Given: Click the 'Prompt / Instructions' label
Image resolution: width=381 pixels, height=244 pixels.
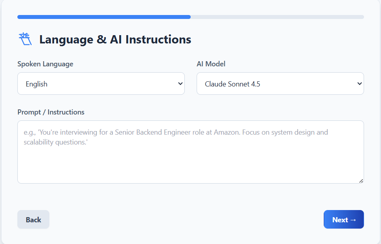Looking at the screenshot, I should pos(51,112).
